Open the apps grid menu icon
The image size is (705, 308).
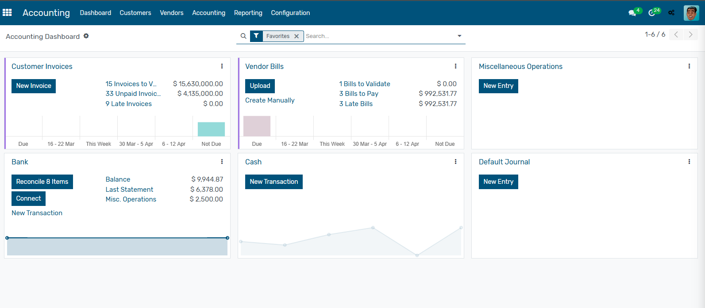(7, 13)
